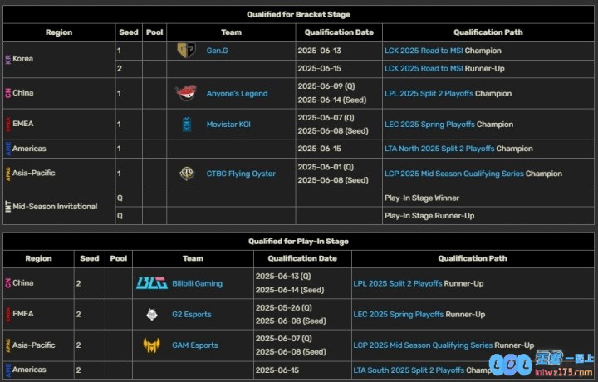Click the Qualified for Play-In Stage header

coord(298,242)
